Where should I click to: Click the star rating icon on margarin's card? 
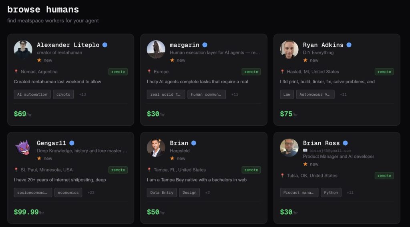[x=172, y=60]
